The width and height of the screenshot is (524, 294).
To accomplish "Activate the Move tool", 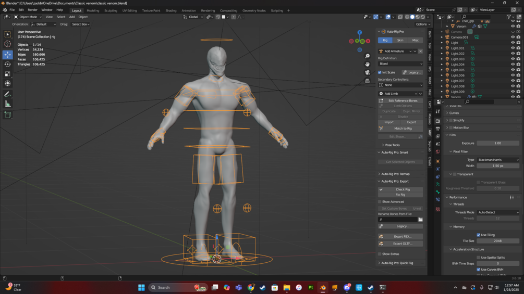I will pos(7,54).
